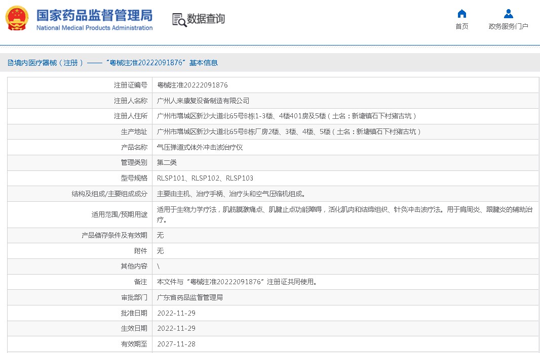540x353 pixels.
Task: Click the 数据查询 heading text
Action: pyautogui.click(x=206, y=19)
